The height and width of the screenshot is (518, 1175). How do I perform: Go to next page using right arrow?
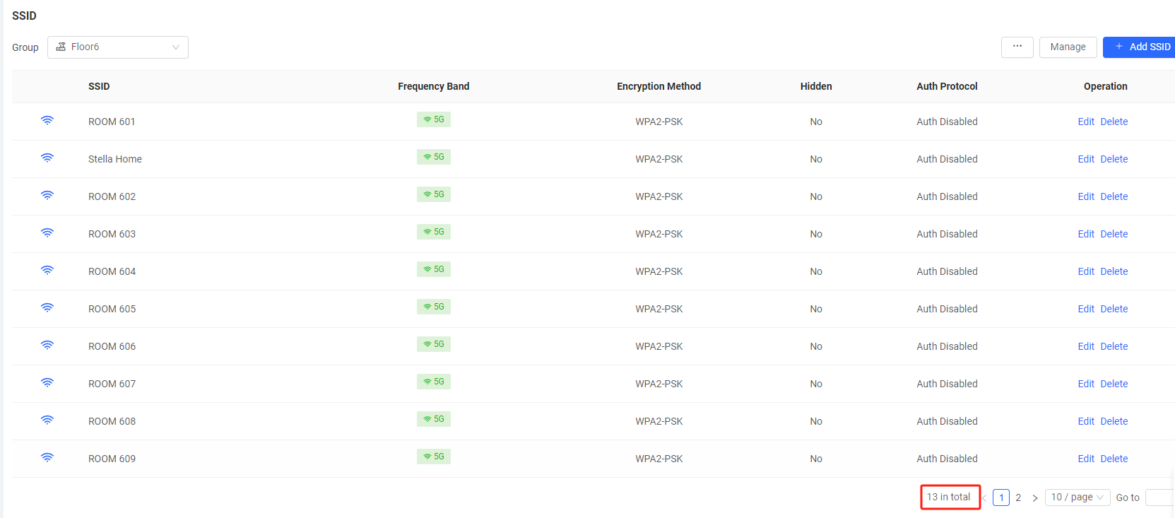coord(1035,498)
